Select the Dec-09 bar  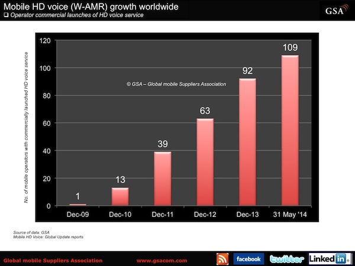79,205
